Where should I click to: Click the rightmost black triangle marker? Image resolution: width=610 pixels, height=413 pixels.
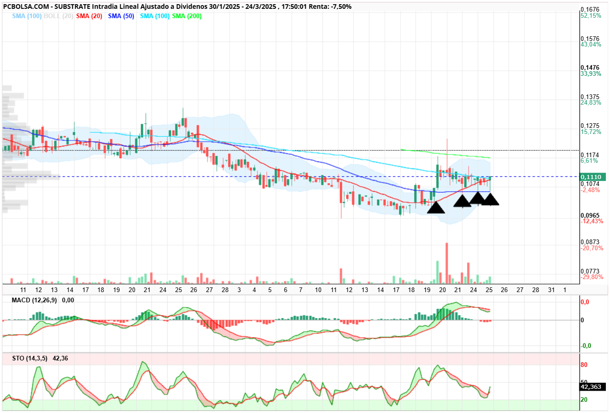489,199
